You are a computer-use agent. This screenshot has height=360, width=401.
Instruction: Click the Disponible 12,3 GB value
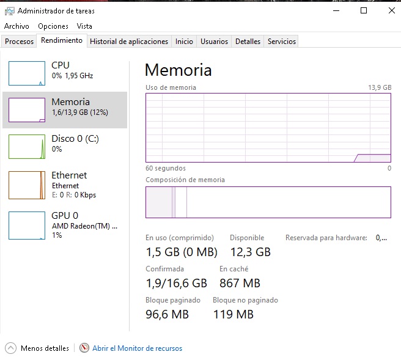click(x=251, y=252)
